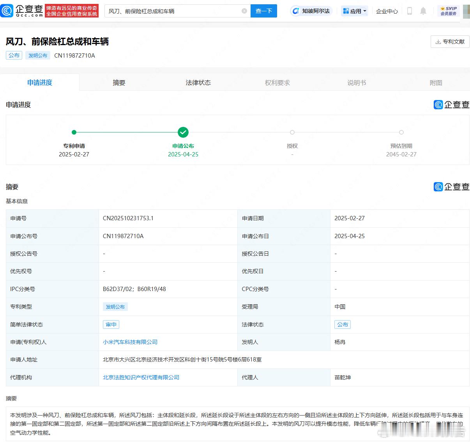Image resolution: width=470 pixels, height=442 pixels.
Task: Click the green 申请公布 checkmark step
Action: click(183, 132)
